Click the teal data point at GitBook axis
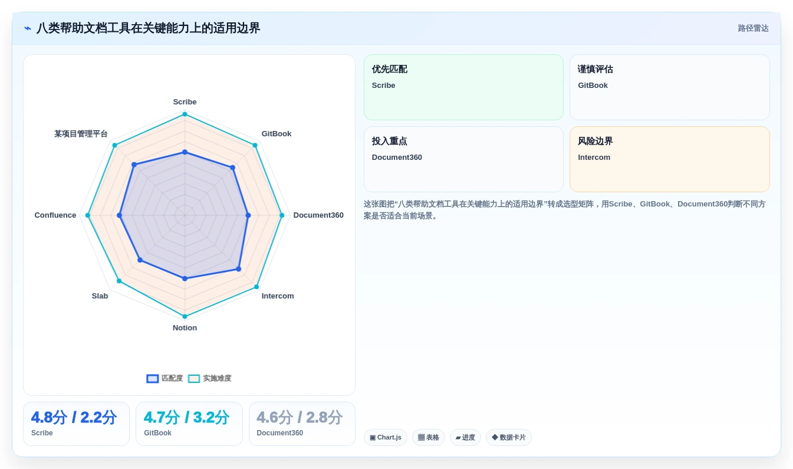The image size is (793, 469). click(255, 145)
